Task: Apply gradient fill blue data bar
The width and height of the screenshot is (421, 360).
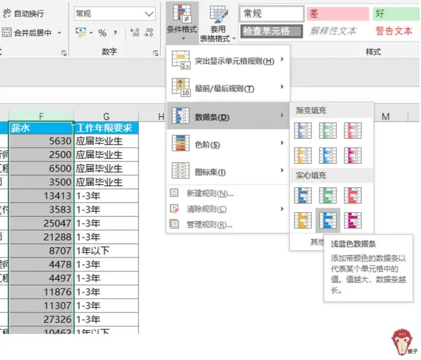Action: point(303,131)
